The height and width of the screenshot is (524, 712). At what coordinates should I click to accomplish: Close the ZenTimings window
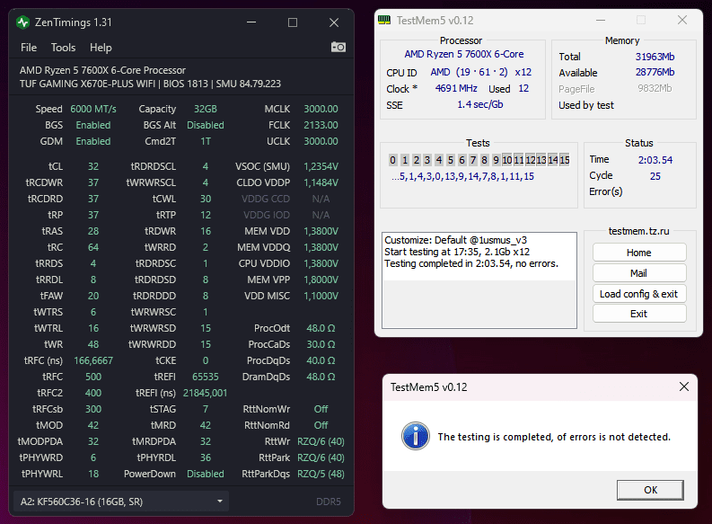pos(334,22)
